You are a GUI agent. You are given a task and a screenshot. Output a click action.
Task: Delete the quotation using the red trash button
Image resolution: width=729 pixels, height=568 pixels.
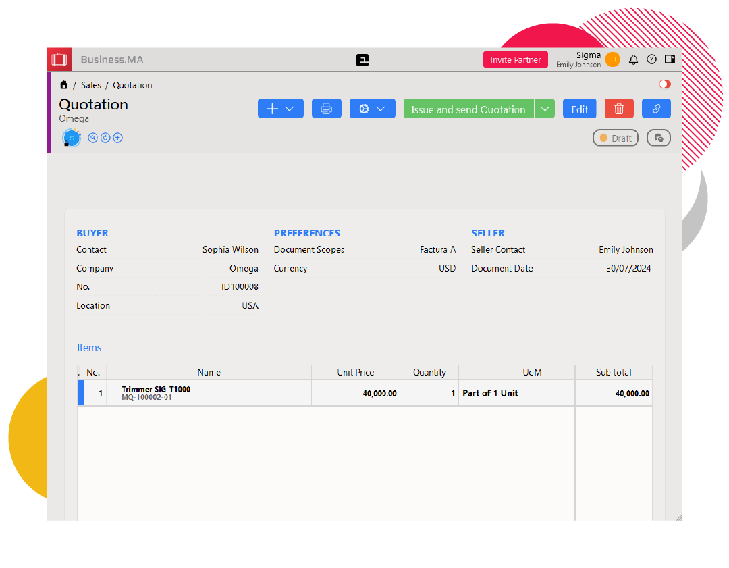point(619,109)
